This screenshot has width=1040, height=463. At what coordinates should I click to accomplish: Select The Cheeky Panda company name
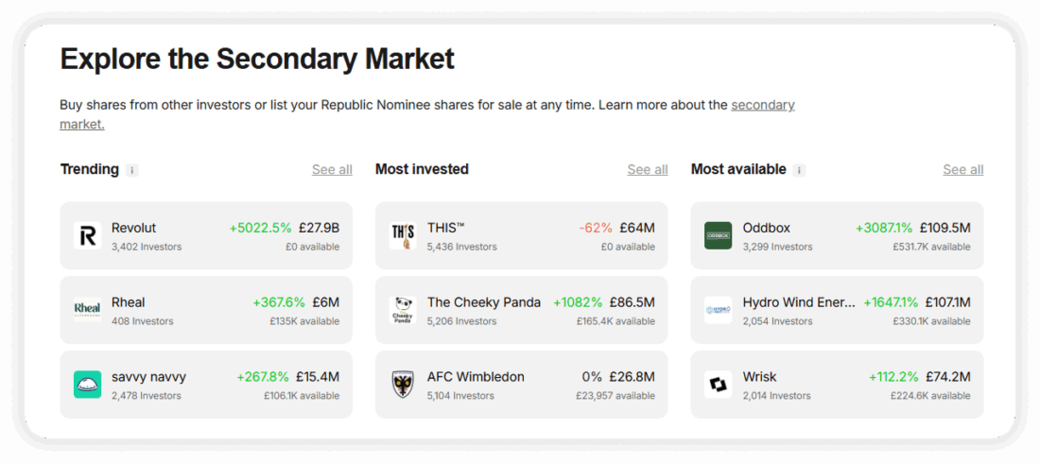(x=484, y=302)
